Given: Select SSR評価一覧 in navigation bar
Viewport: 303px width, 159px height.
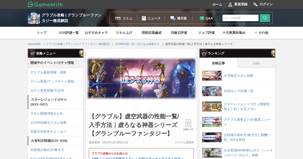Looking at the screenshot, I should (x=69, y=33).
